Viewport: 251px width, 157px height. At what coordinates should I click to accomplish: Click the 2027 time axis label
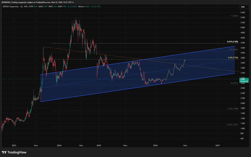click(218, 145)
